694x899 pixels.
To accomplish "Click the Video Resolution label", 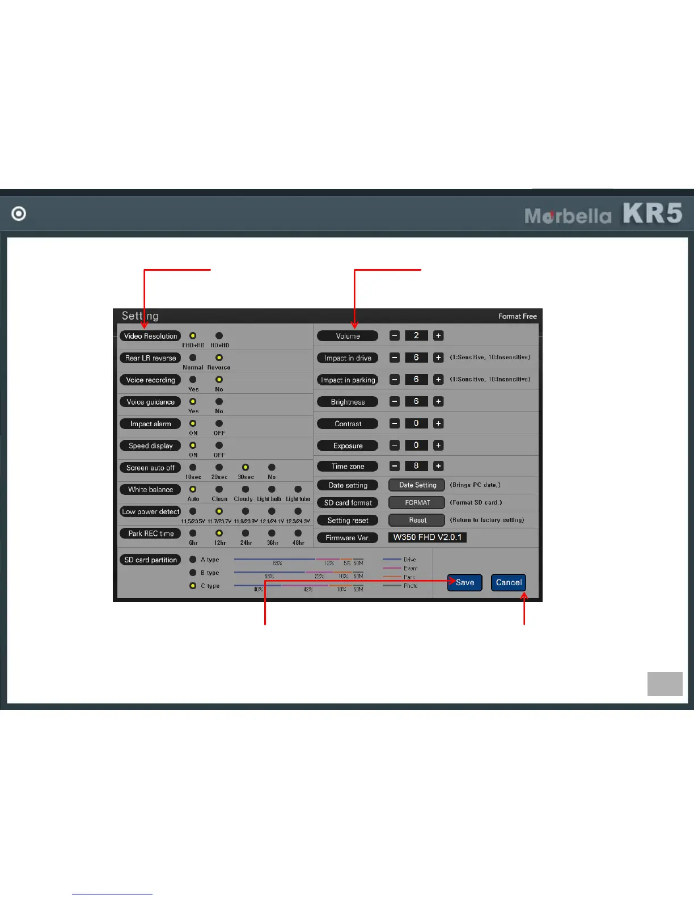I will click(x=150, y=336).
